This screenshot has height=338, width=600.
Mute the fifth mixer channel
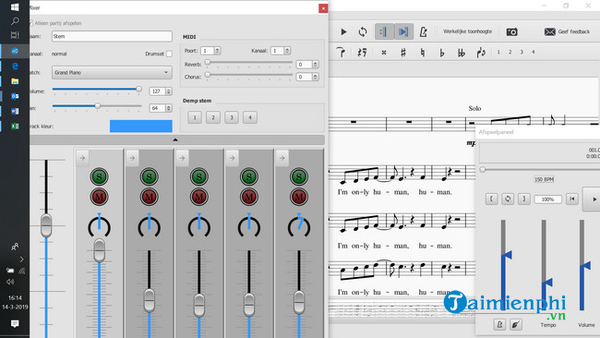coord(299,197)
